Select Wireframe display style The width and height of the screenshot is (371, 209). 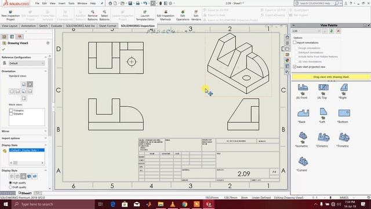coord(12,176)
